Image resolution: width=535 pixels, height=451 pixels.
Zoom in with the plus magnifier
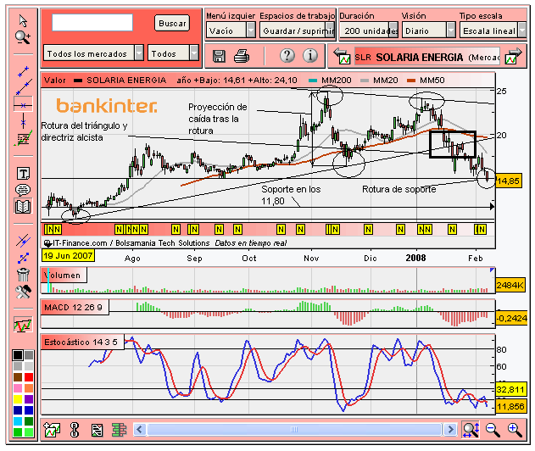click(515, 430)
